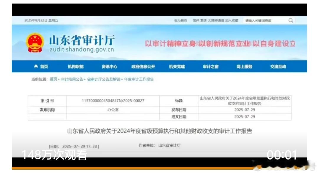Click 设为首页 link in top bar
Image resolution: width=319 pixels, height=174 pixels.
(x=180, y=20)
